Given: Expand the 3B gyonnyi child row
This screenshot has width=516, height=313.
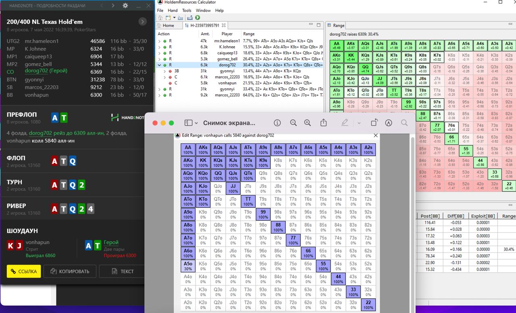Looking at the screenshot, I should click(x=164, y=71).
